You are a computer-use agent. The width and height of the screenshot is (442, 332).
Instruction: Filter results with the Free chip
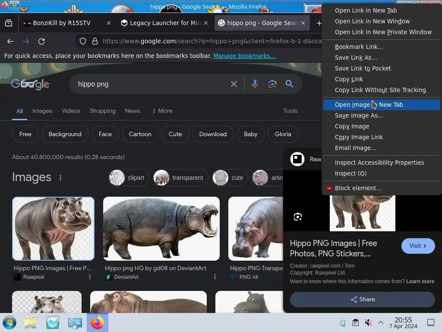pos(25,134)
